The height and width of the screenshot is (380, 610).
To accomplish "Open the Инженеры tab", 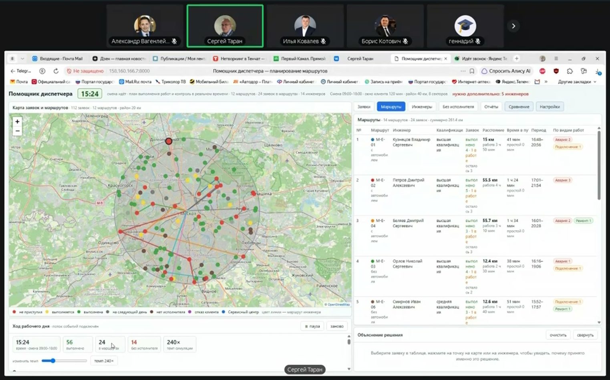I will (422, 107).
